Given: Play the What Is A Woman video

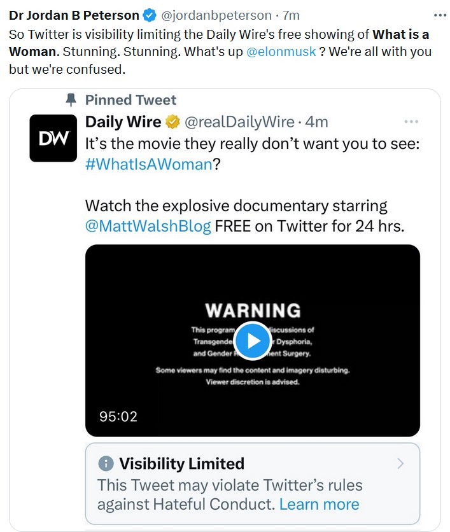Looking at the screenshot, I should click(x=253, y=340).
